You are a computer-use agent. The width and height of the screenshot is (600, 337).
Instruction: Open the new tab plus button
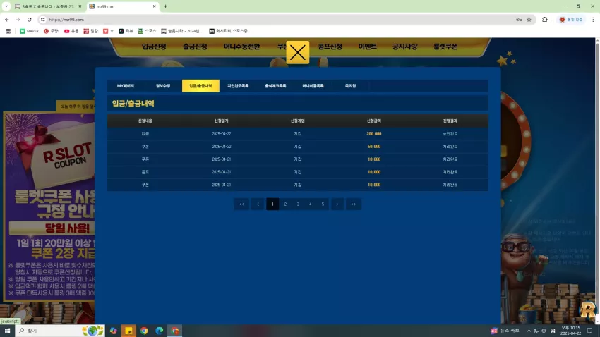click(165, 6)
